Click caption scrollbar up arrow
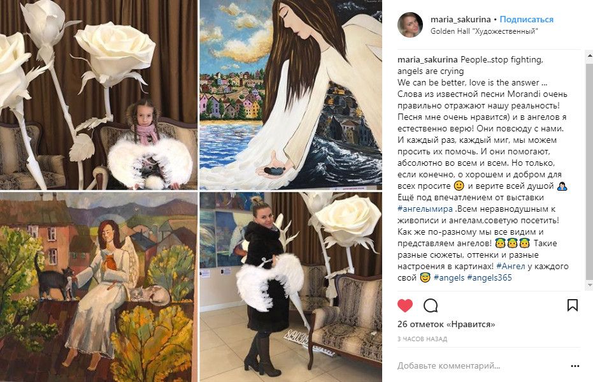The height and width of the screenshot is (382, 593). point(589,56)
